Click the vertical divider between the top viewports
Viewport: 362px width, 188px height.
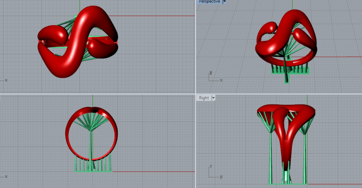click(195, 47)
